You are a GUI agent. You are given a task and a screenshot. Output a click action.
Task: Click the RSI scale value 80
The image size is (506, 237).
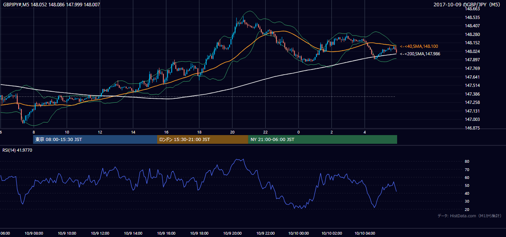click(x=467, y=162)
